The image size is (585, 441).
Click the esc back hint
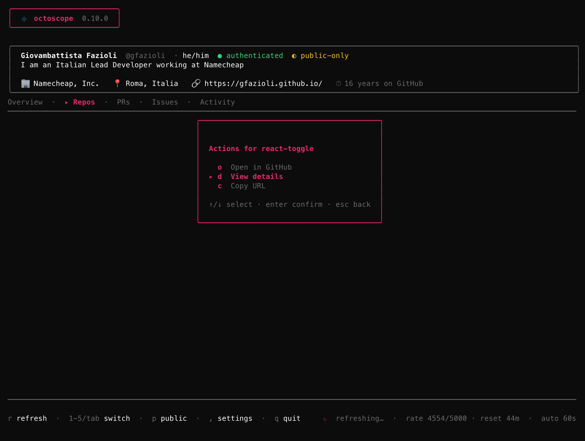click(x=353, y=204)
